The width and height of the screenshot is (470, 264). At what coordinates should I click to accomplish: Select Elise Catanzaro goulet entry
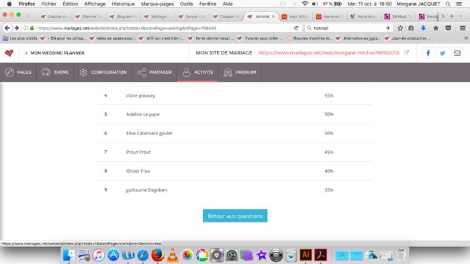coord(149,133)
